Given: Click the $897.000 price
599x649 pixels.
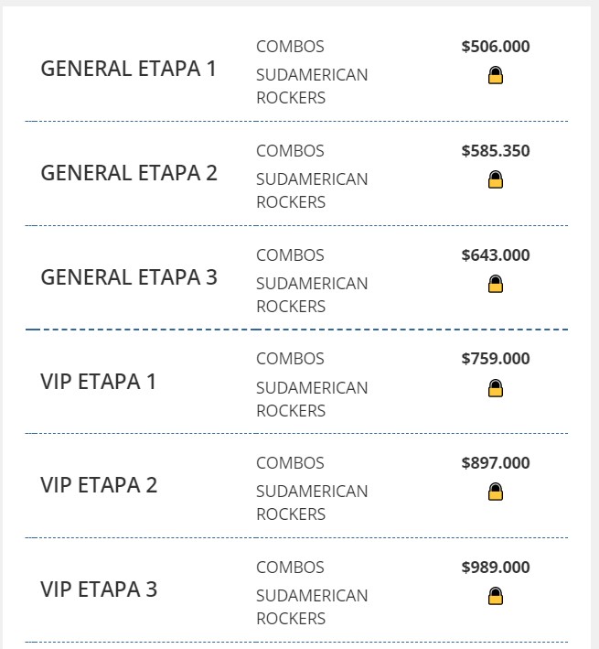Looking at the screenshot, I should tap(496, 463).
